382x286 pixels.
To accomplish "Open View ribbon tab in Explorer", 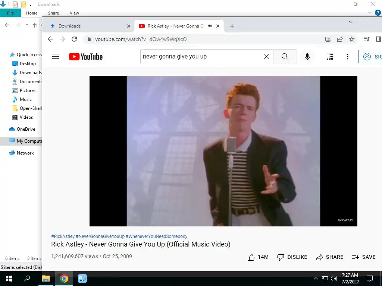I will 74,13.
